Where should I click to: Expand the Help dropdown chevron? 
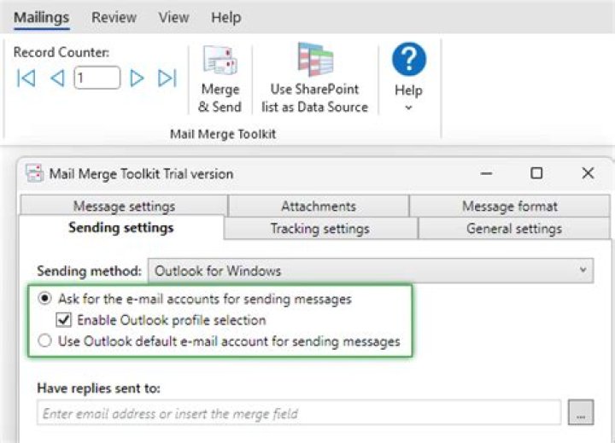[408, 108]
